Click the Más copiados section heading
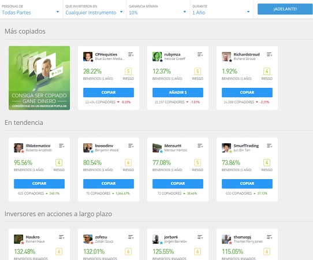Screen dimensions: 313x260 [25, 31]
